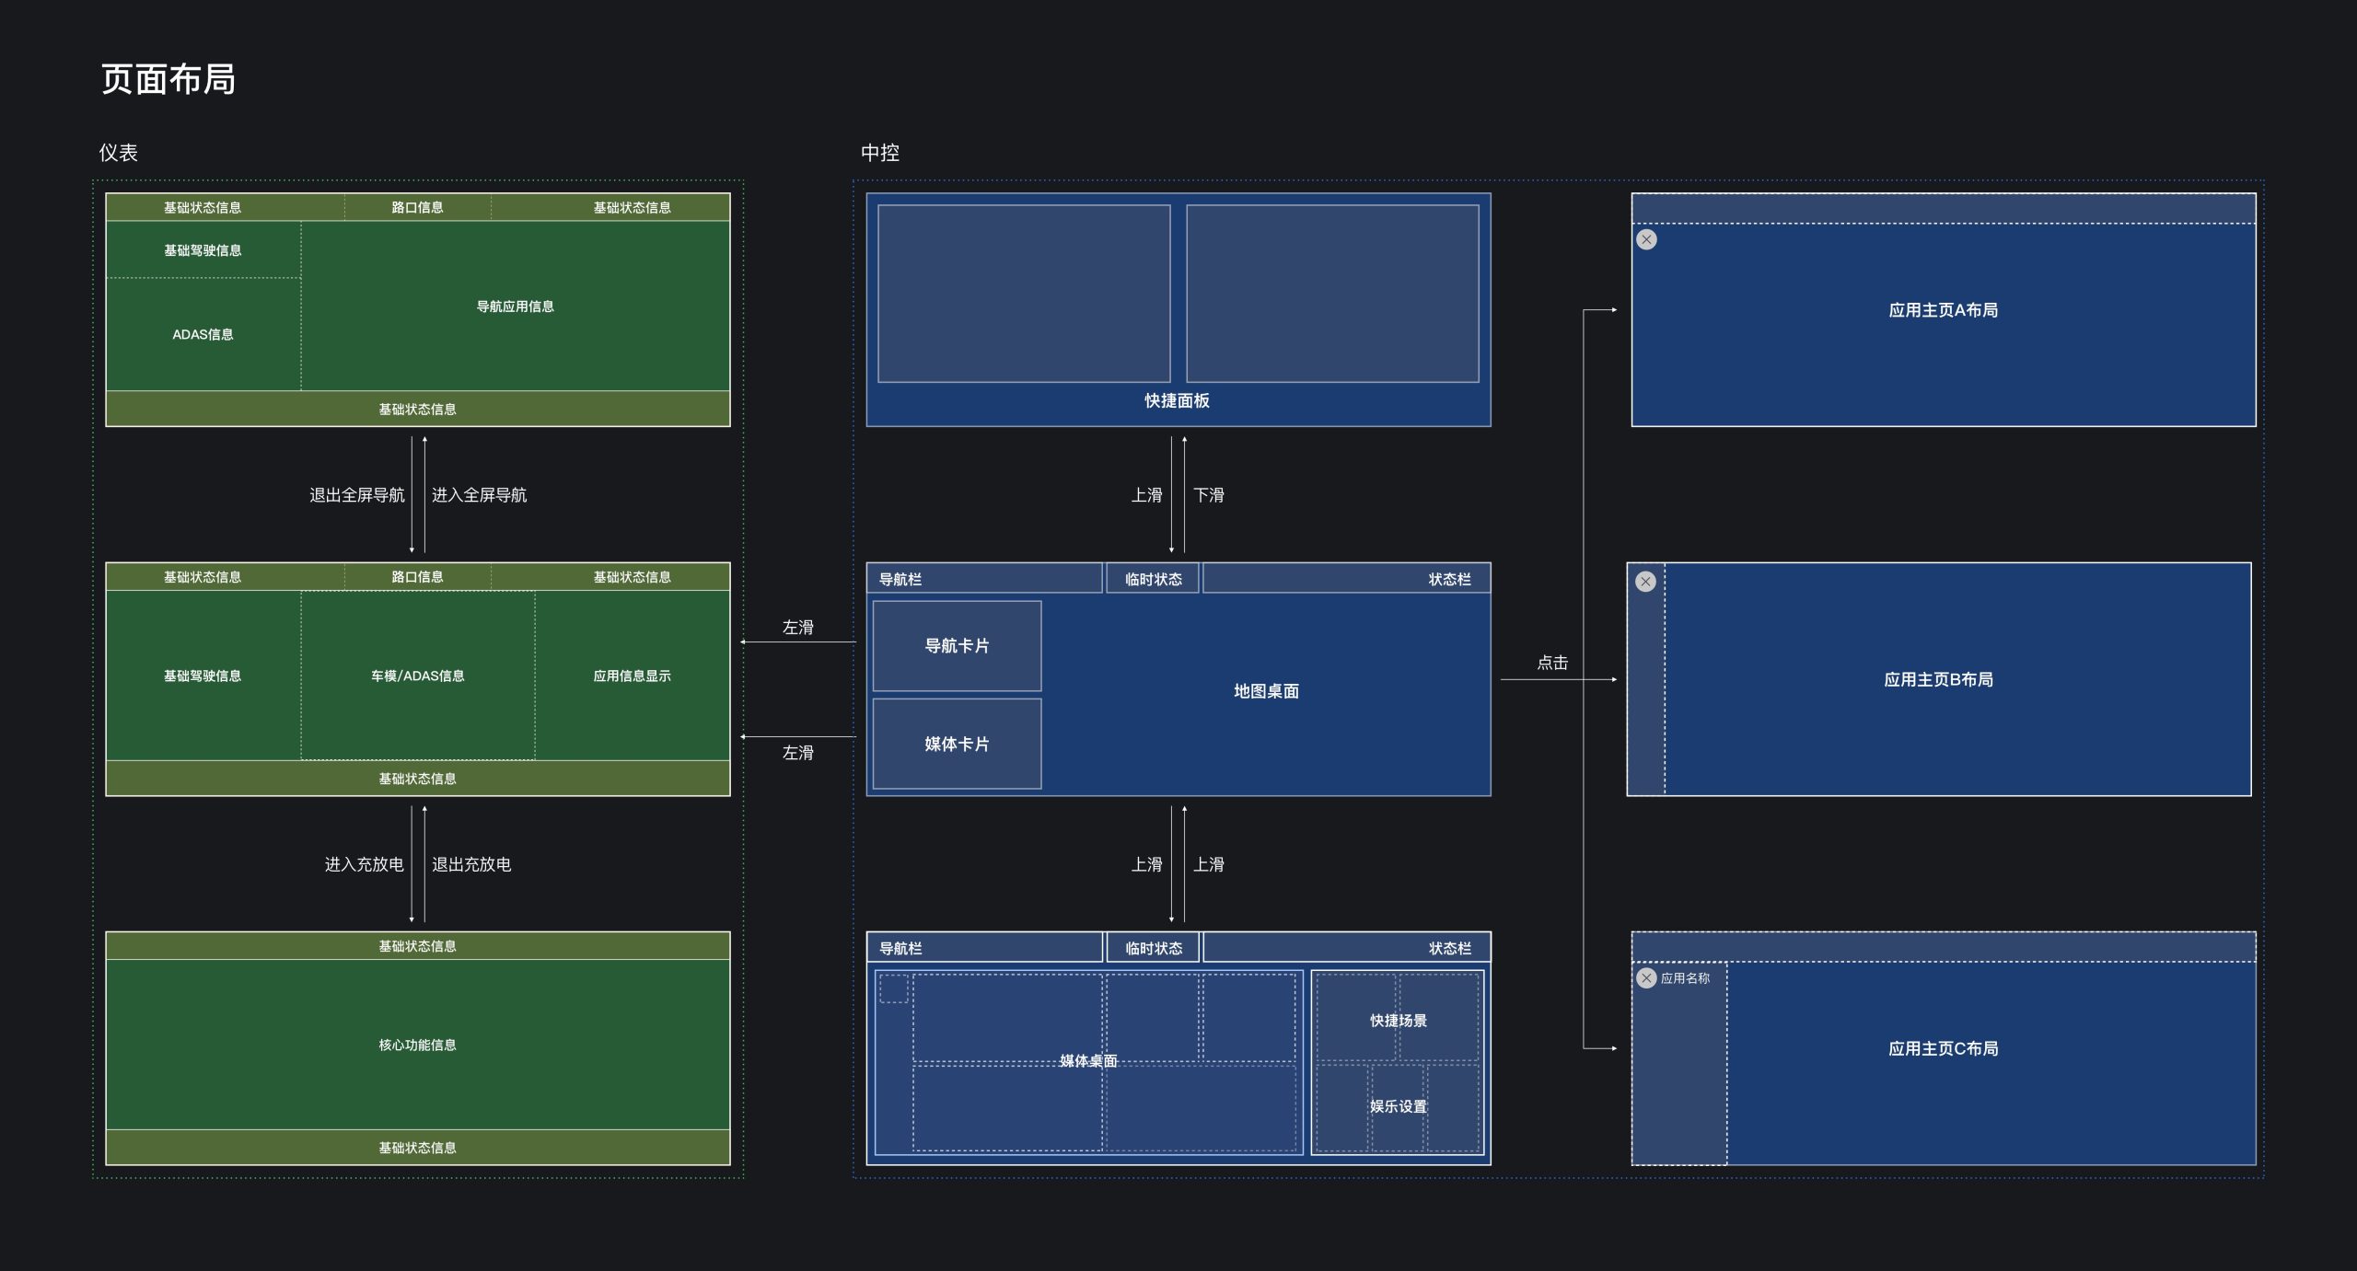Click the 进入全屏导航 arrow label
Image resolution: width=2357 pixels, height=1271 pixels.
pyautogui.click(x=479, y=495)
